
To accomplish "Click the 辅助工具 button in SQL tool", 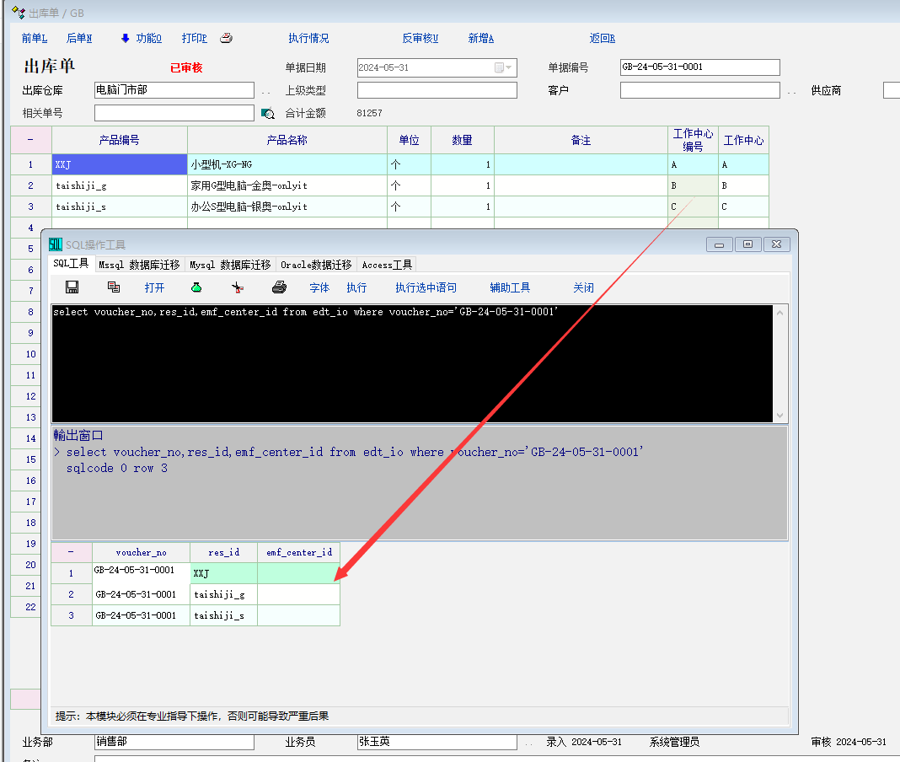I will (510, 287).
